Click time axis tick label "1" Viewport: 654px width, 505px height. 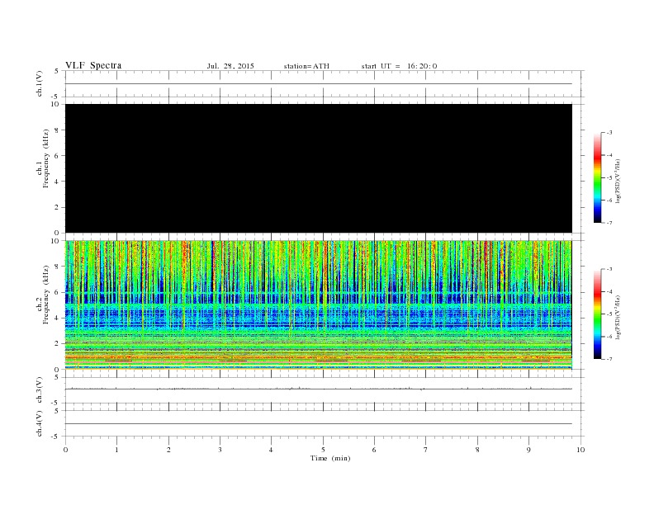116,450
